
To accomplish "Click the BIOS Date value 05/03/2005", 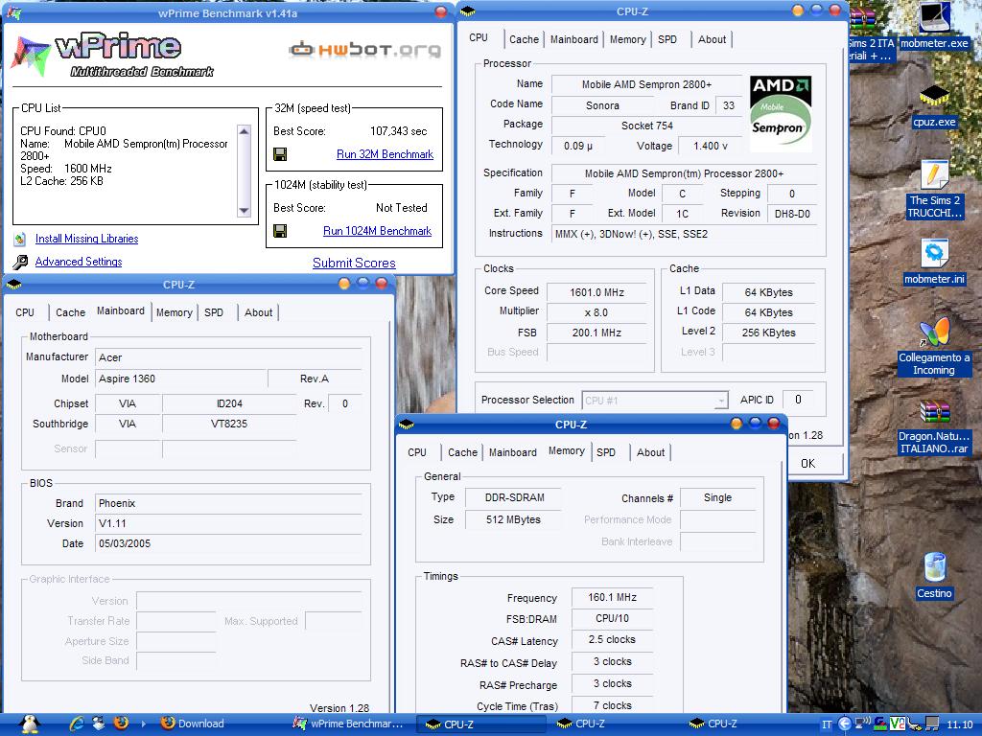I will 228,543.
